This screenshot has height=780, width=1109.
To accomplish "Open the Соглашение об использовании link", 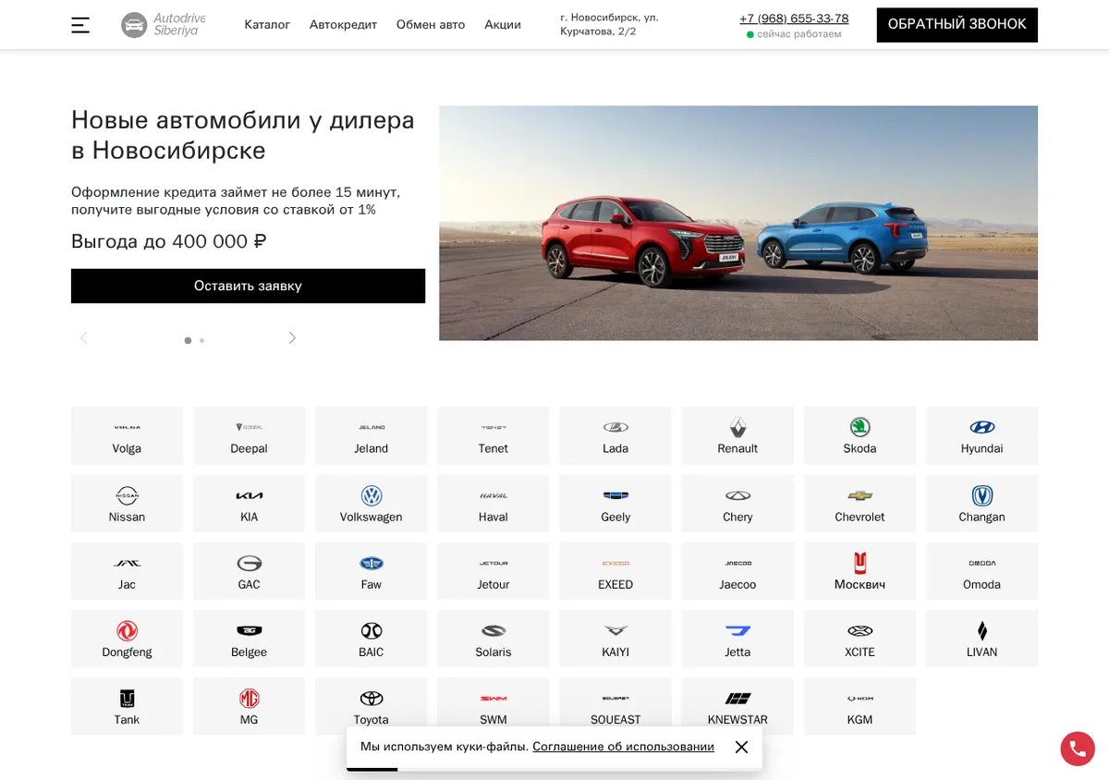I will click(623, 747).
